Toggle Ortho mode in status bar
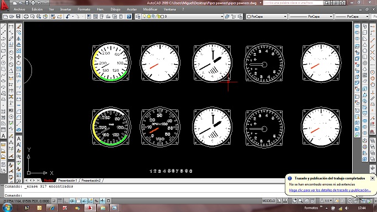 tap(66, 201)
